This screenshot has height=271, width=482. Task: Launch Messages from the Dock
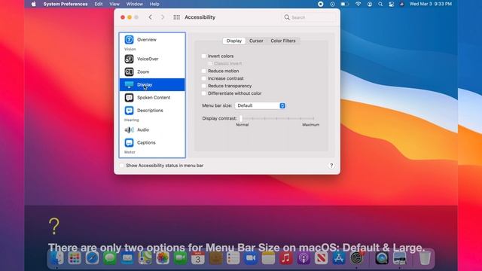[x=110, y=258]
